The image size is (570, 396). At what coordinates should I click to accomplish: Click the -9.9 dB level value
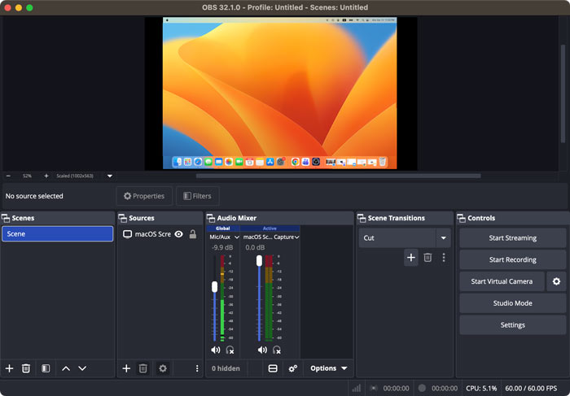pyautogui.click(x=222, y=247)
